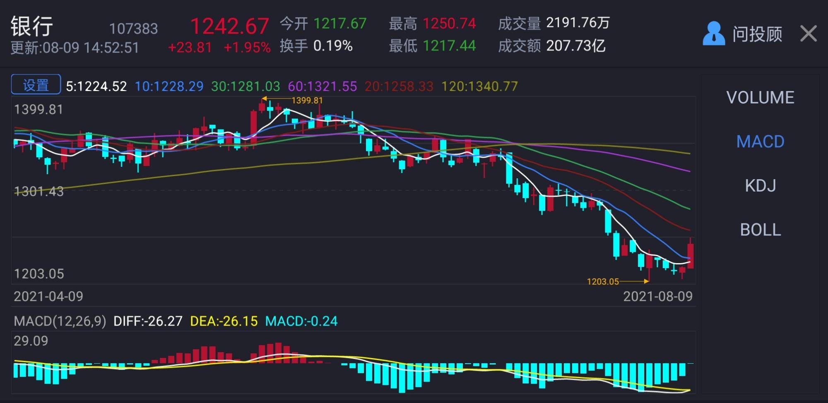Switch indicator to KDJ
This screenshot has height=403, width=828.
(x=760, y=186)
